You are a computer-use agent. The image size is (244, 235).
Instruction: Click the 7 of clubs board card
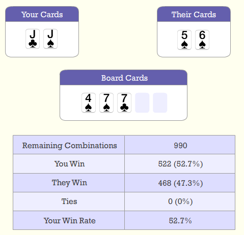pos(124,103)
